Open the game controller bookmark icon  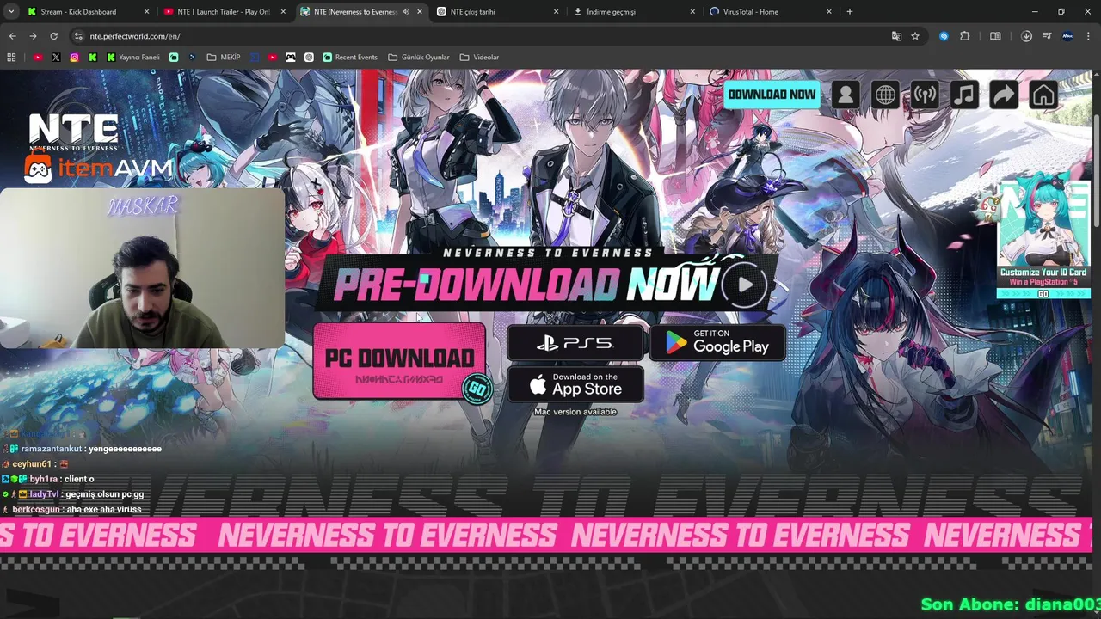click(291, 58)
